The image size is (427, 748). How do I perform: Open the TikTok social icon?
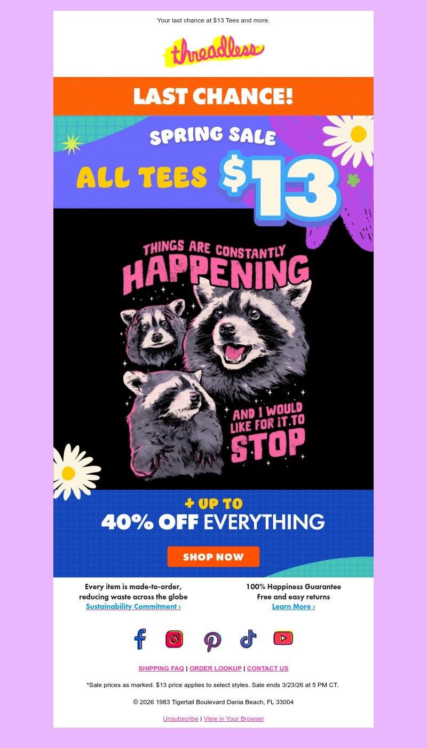[248, 639]
